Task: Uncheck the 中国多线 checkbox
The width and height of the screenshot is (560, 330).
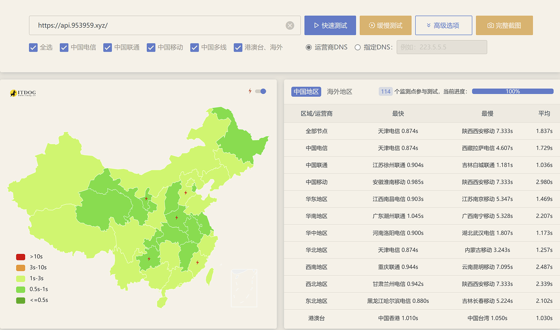Action: tap(195, 48)
